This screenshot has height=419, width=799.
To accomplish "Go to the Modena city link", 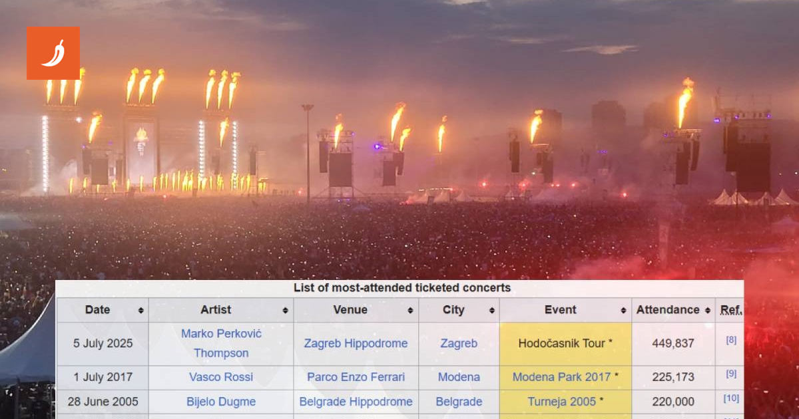I will 459,377.
